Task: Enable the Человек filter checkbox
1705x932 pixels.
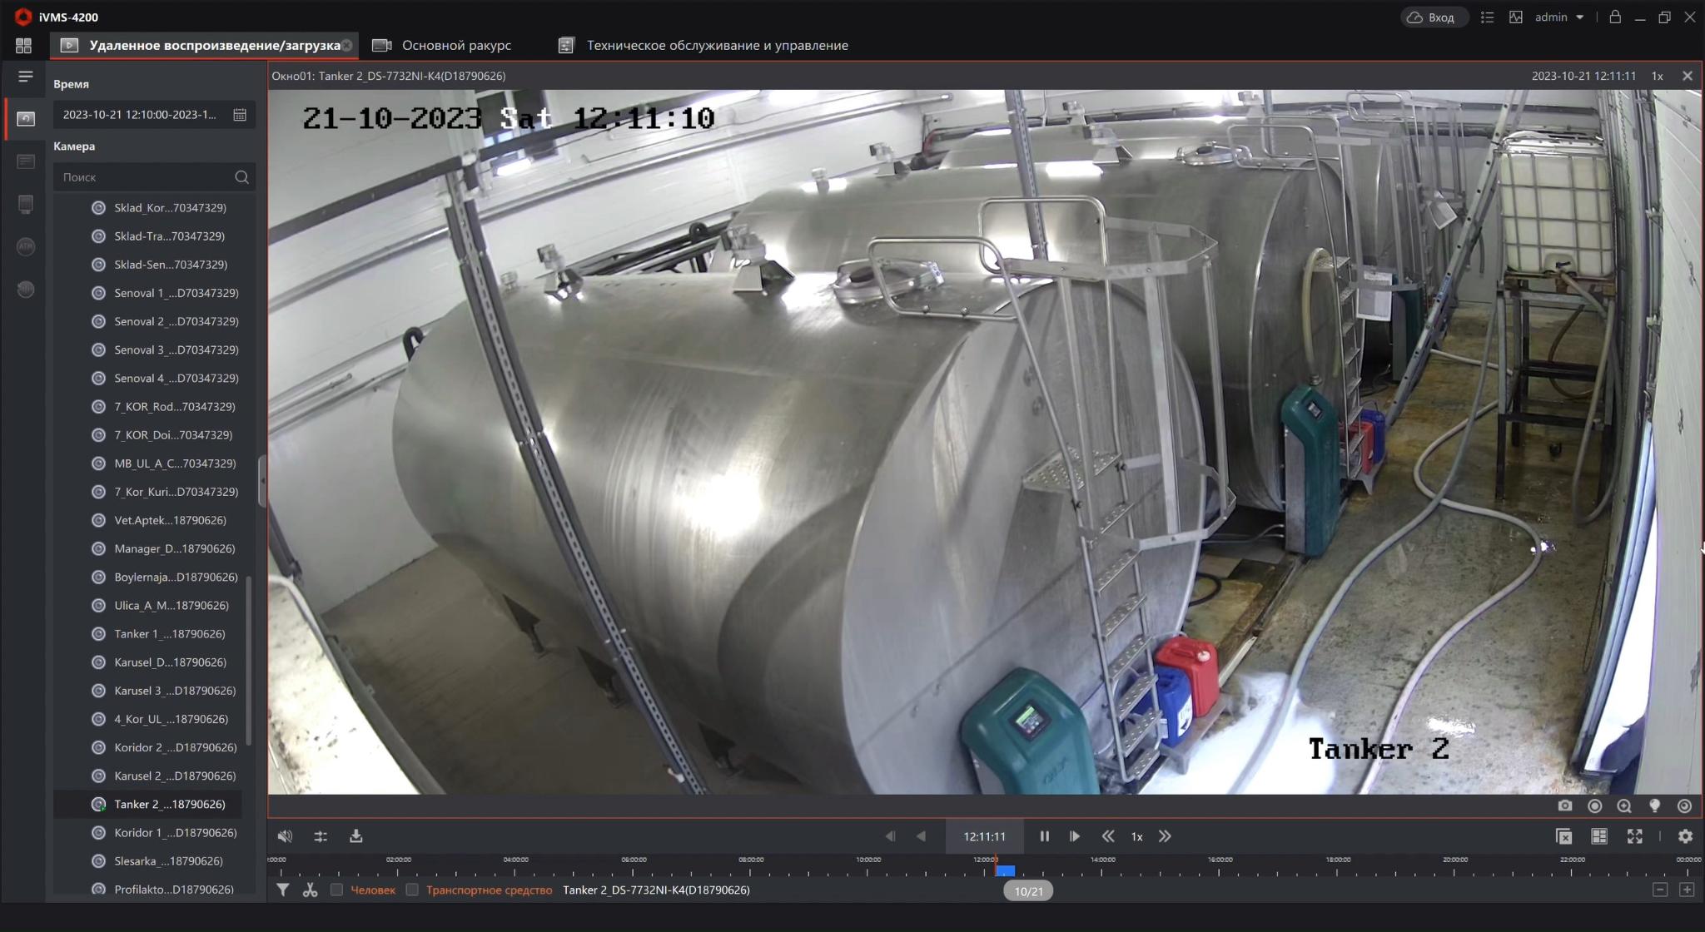Action: 336,890
